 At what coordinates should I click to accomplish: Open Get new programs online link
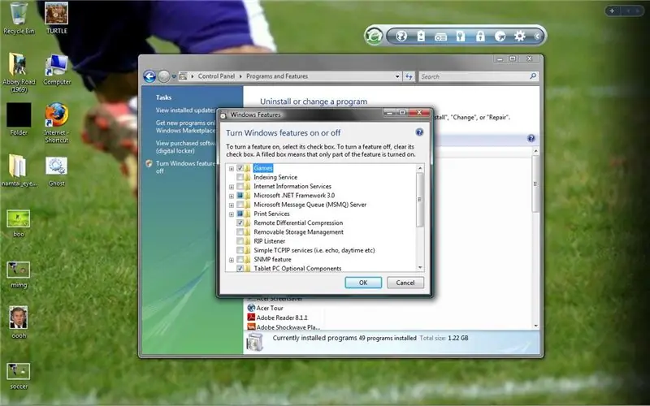tap(185, 127)
